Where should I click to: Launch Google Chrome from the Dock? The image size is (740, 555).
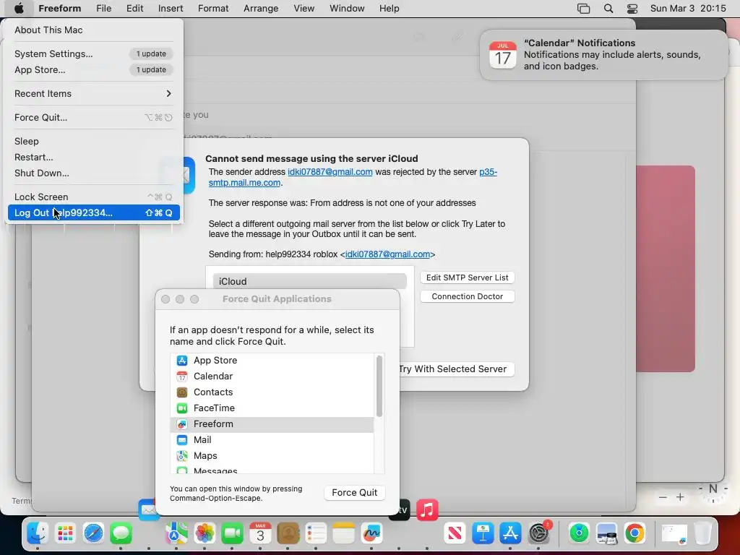point(634,533)
